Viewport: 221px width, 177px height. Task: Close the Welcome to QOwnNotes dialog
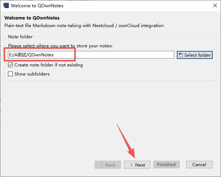tap(215, 6)
